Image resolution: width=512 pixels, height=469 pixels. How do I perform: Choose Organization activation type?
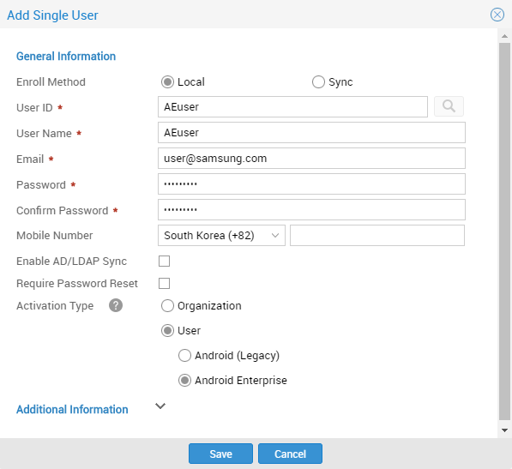click(167, 306)
